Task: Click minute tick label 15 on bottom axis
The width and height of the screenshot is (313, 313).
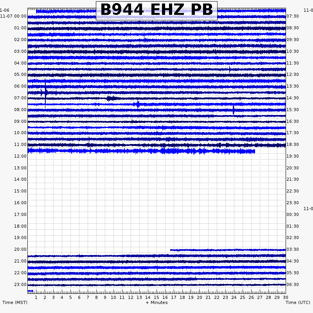Action: (x=156, y=297)
